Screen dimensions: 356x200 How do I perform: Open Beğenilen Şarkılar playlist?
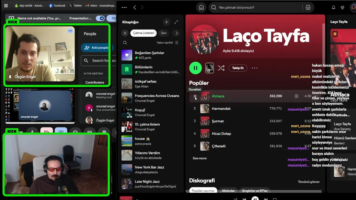coord(151,55)
